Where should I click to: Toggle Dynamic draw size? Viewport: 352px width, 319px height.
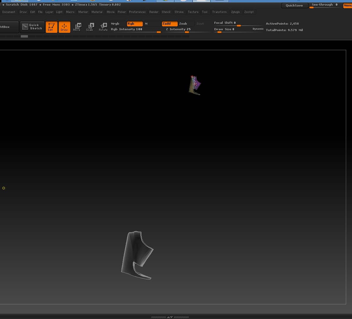[258, 29]
